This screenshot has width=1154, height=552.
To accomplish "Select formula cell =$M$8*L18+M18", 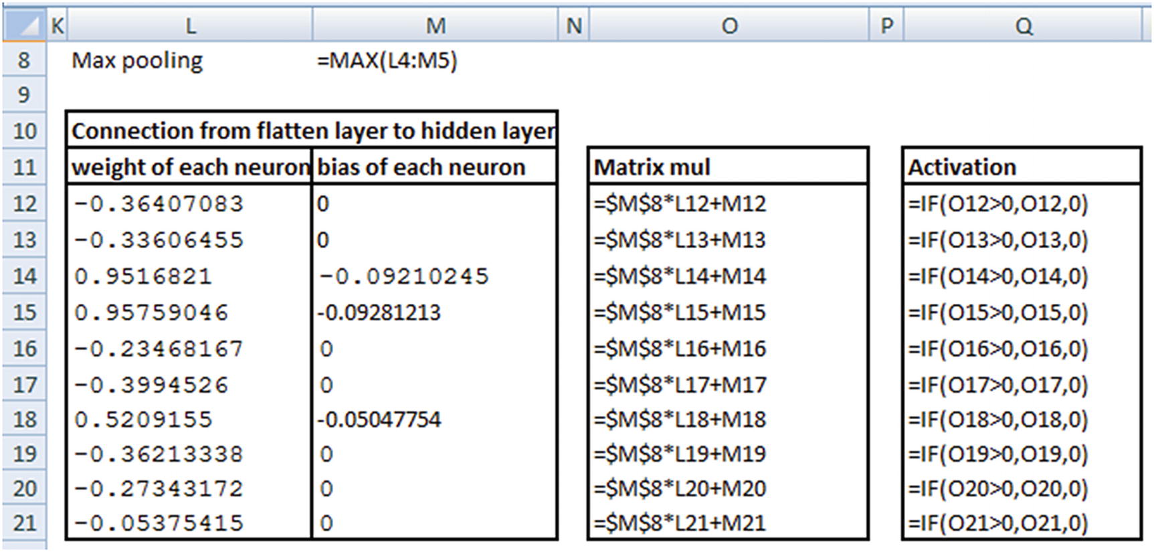I will click(x=729, y=419).
